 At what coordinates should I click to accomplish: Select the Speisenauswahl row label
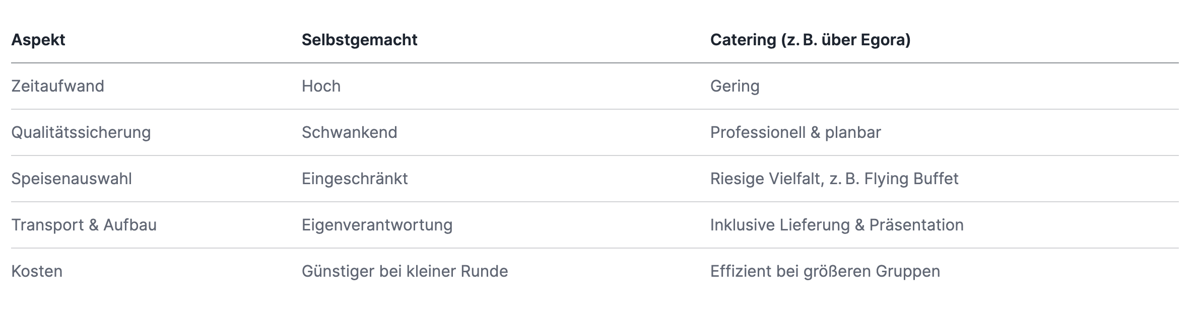click(72, 179)
